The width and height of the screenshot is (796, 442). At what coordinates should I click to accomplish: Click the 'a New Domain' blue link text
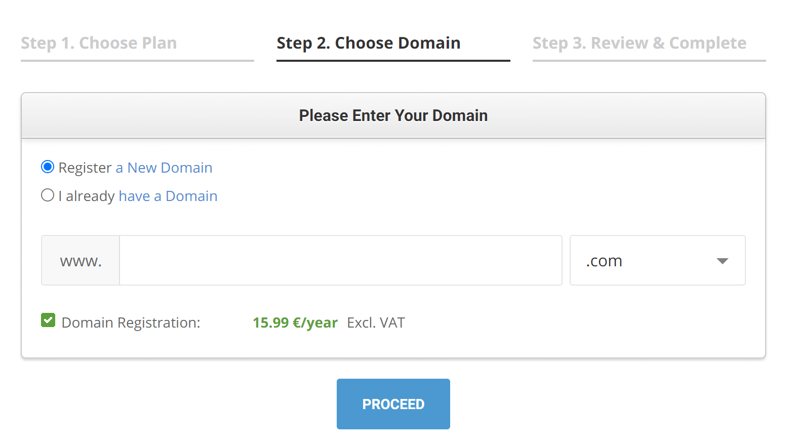pyautogui.click(x=164, y=168)
